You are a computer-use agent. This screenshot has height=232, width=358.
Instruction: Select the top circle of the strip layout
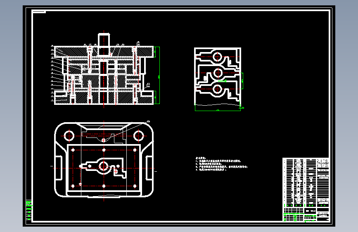218,57
